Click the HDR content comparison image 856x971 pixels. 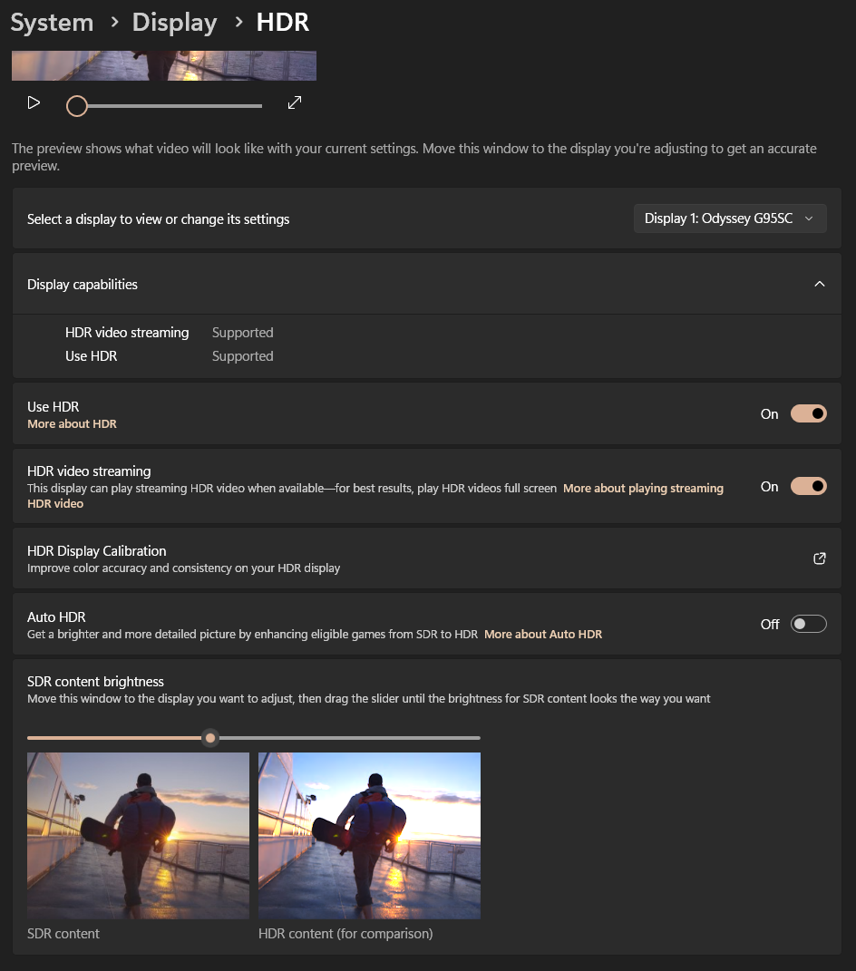pos(369,835)
